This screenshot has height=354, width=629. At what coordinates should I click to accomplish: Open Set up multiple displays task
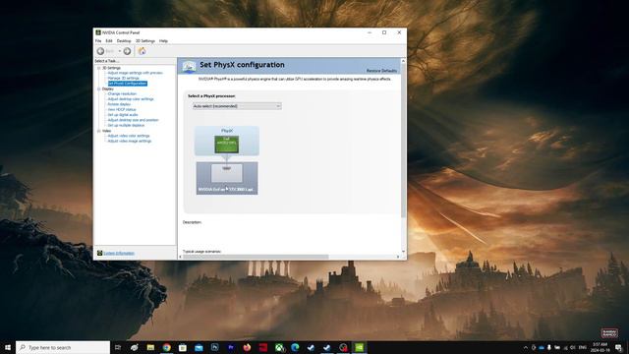[126, 125]
